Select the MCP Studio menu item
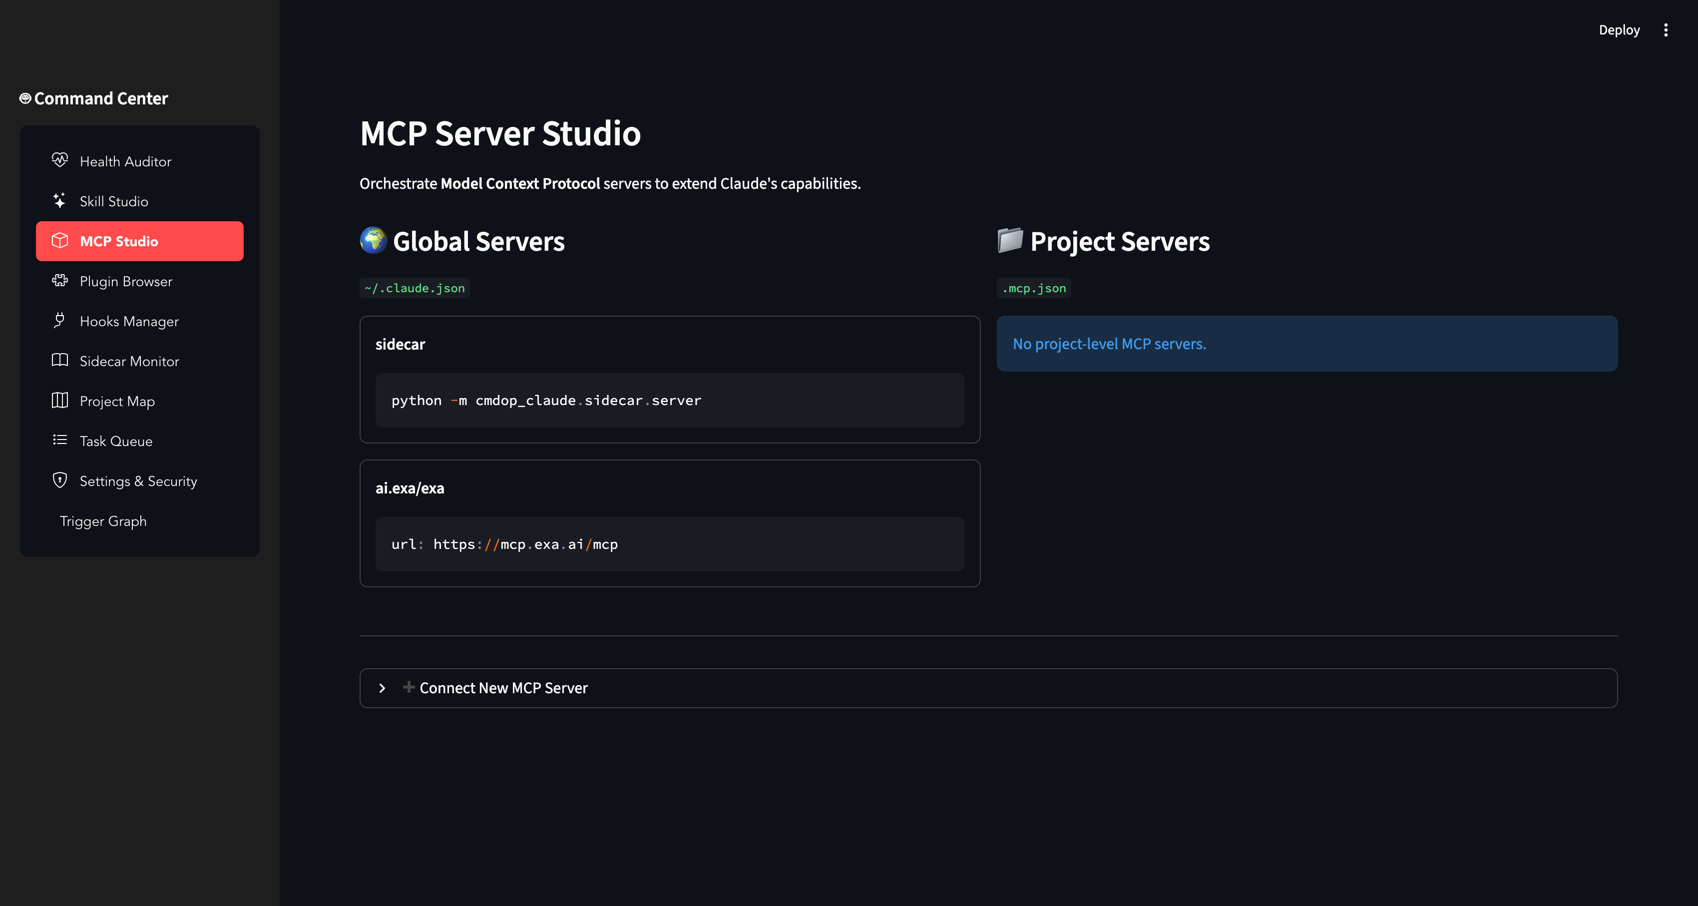The height and width of the screenshot is (906, 1698). pyautogui.click(x=140, y=241)
